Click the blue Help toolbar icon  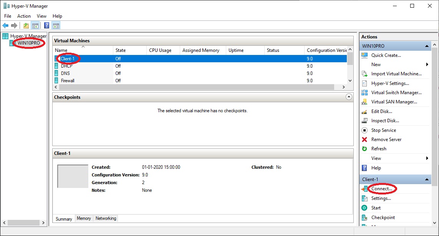47,26
